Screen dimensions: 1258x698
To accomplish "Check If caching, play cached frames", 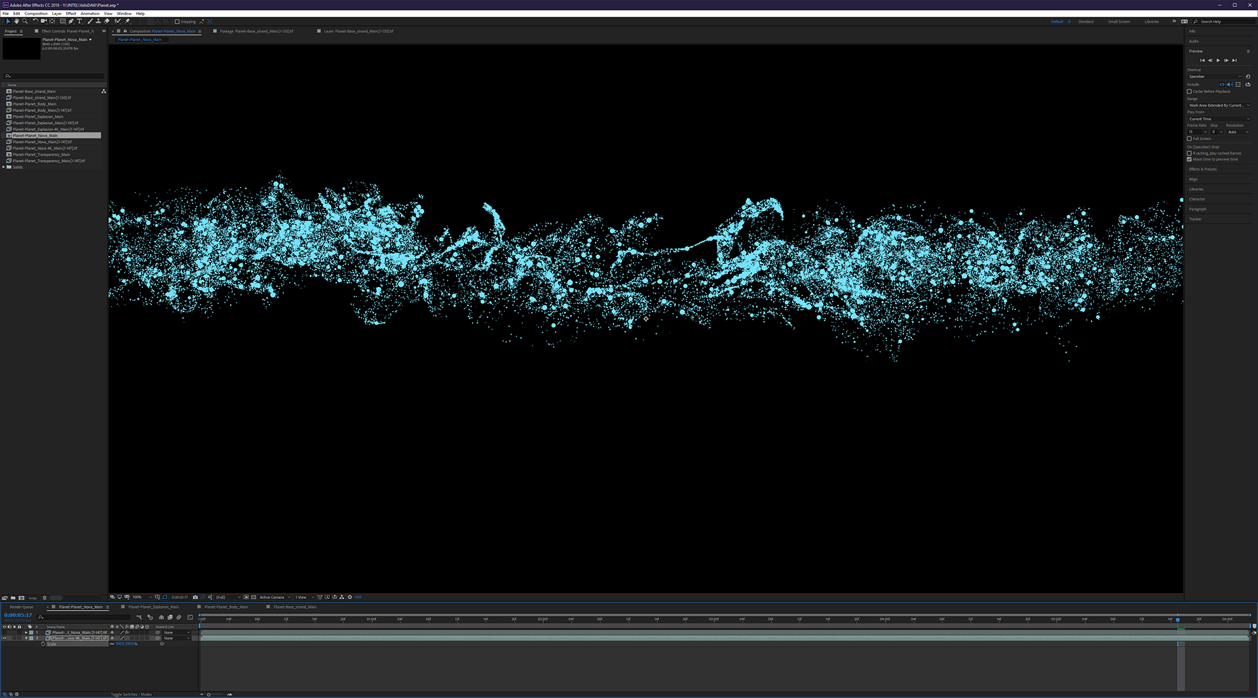I will 1189,153.
